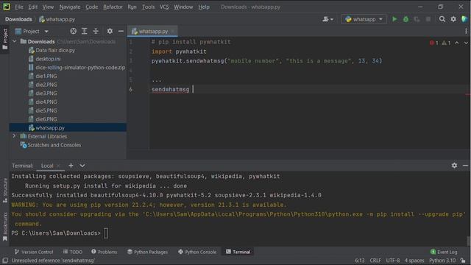The height and width of the screenshot is (265, 471).
Task: Hide the Terminal tool window
Action: pyautogui.click(x=465, y=166)
